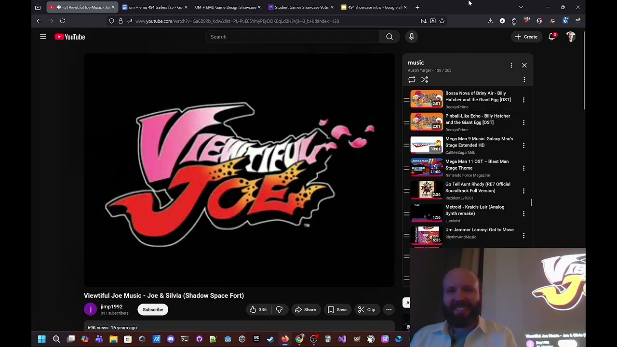617x347 pixels.
Task: Open Google Chrome from taskbar
Action: [299, 339]
